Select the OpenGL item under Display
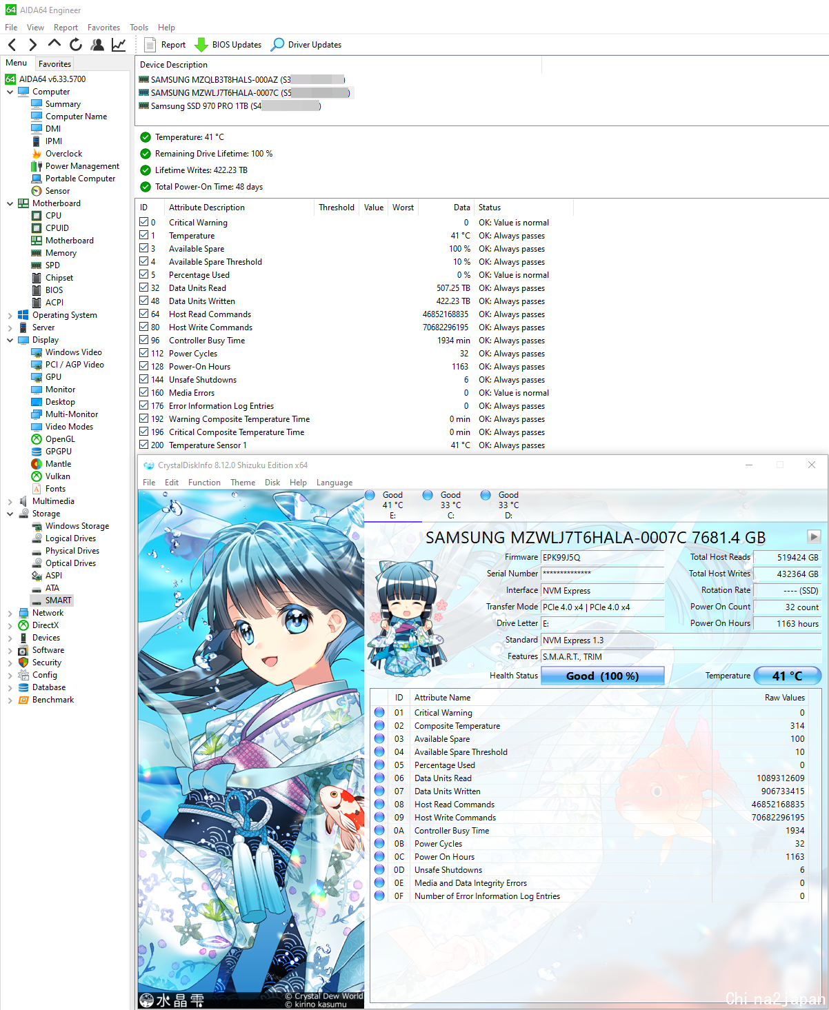This screenshot has height=1010, width=829. click(x=53, y=439)
